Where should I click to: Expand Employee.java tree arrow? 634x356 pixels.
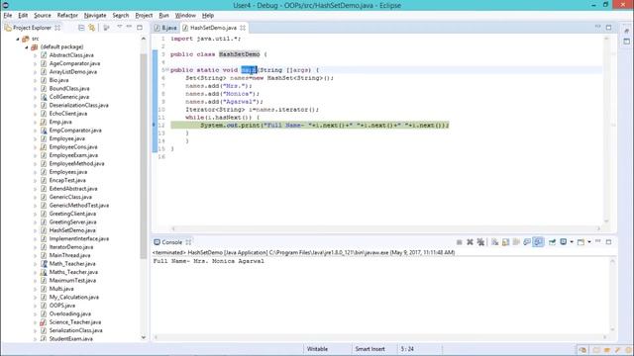click(36, 138)
